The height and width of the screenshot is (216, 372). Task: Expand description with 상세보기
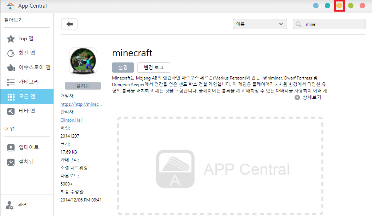coord(312,97)
